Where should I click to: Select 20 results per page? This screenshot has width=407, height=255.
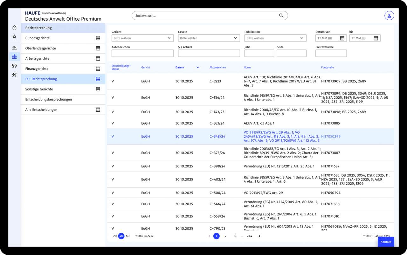115,236
